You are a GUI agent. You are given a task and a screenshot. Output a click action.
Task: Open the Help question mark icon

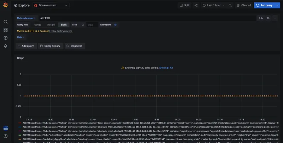click(5, 136)
